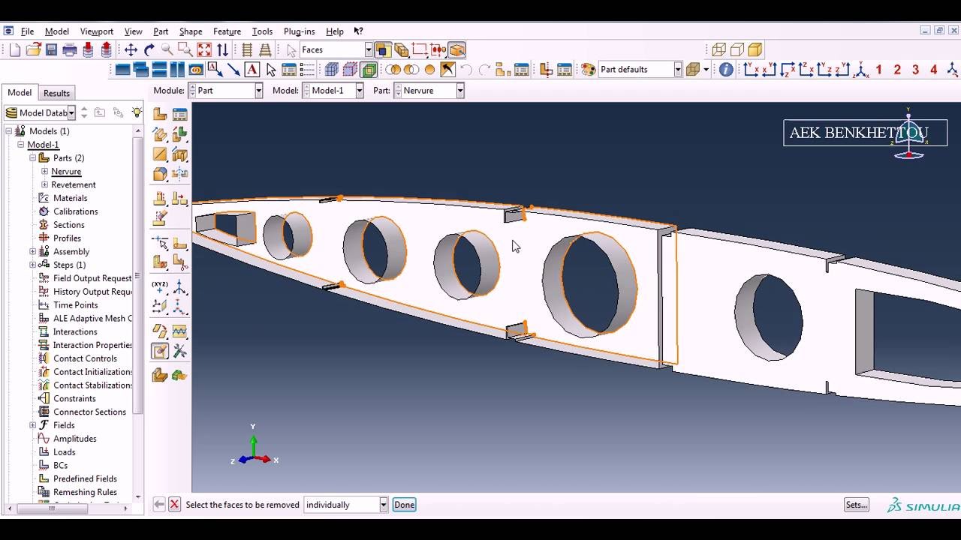Select the Magnify View tool
This screenshot has width=961, height=540.
coord(167,49)
